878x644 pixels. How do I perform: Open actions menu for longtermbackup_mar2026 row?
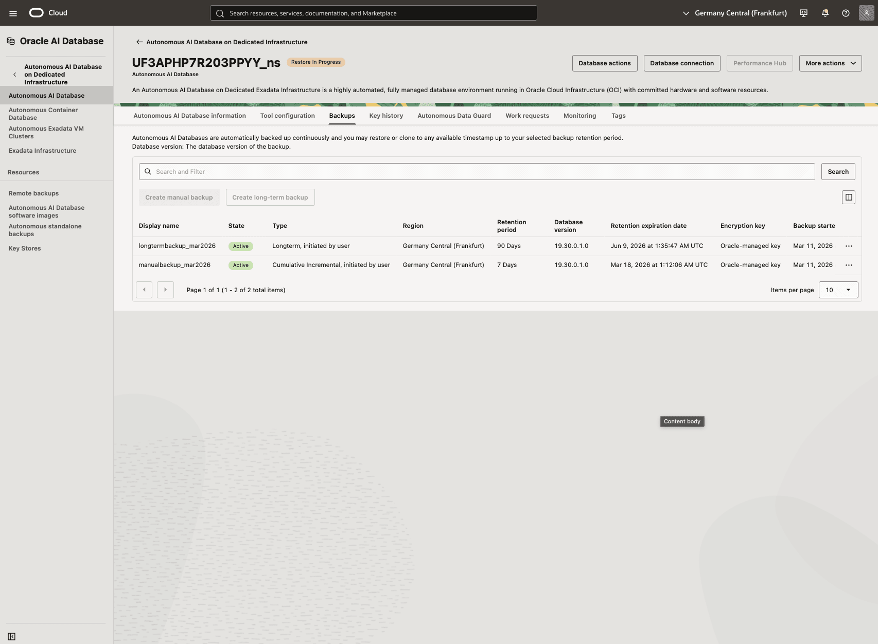849,246
